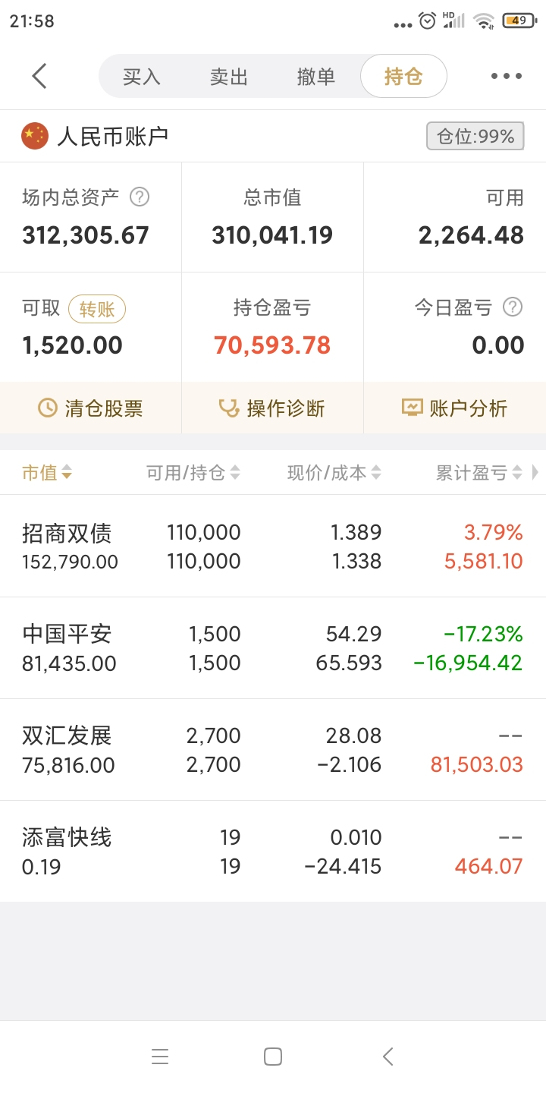Screen dimensions: 546x1093
Task: Open the 中国平安 holding row
Action: point(273,648)
